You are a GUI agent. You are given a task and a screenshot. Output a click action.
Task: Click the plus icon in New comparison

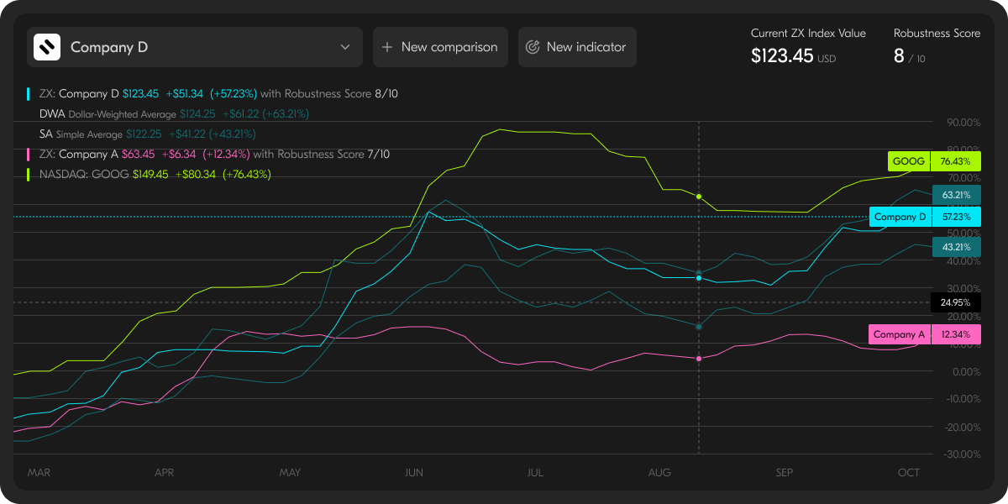point(387,47)
